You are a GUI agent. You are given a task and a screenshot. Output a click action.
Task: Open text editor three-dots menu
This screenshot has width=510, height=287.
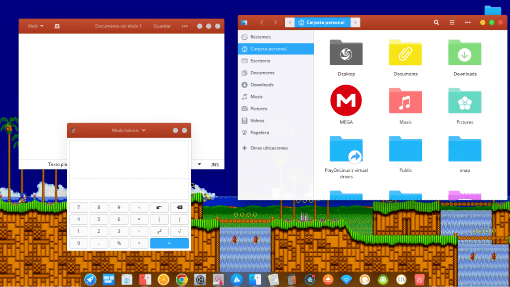click(x=185, y=26)
